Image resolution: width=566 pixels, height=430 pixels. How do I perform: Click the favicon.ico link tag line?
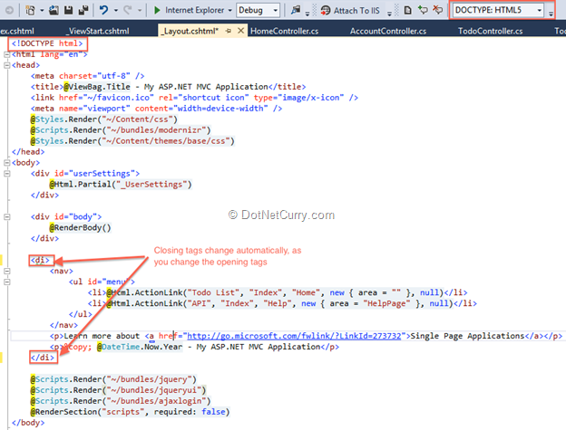pyautogui.click(x=194, y=98)
